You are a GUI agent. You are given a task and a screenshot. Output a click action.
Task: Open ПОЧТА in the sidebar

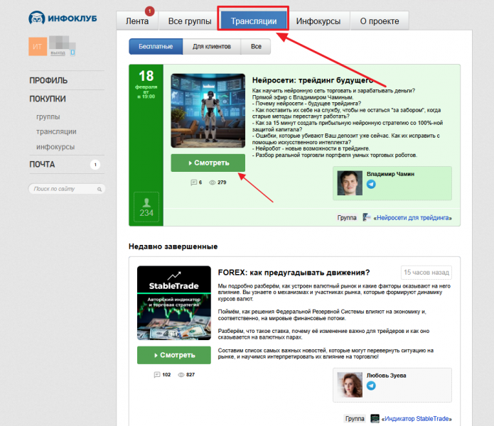pyautogui.click(x=42, y=165)
